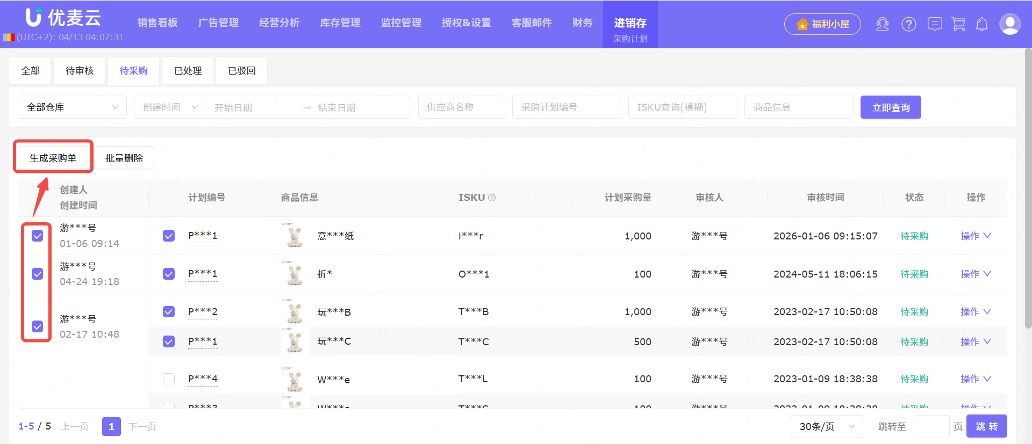Viewport: 1032px width, 444px height.
Task: Click the ISKU help info icon
Action: coord(492,198)
